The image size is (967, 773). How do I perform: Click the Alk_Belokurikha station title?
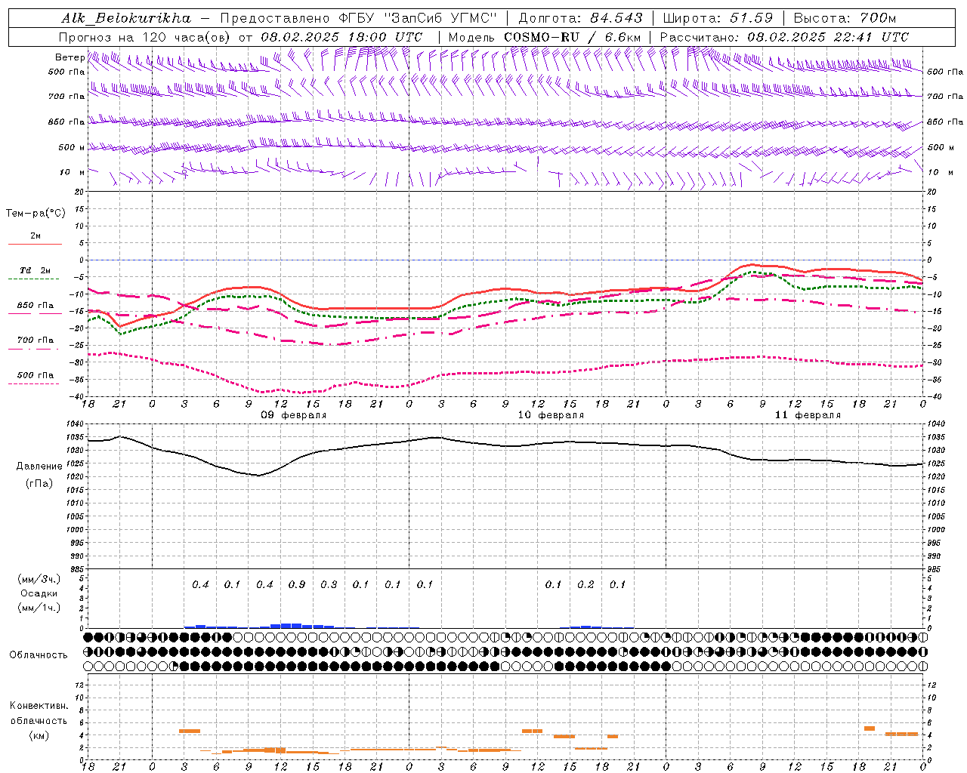click(x=125, y=18)
